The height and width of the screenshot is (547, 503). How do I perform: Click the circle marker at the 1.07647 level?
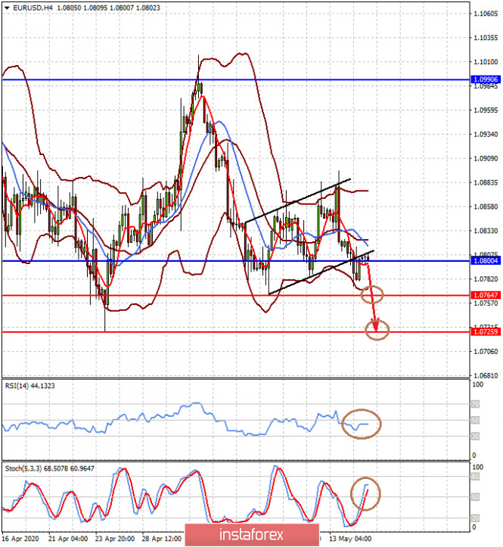coord(372,294)
